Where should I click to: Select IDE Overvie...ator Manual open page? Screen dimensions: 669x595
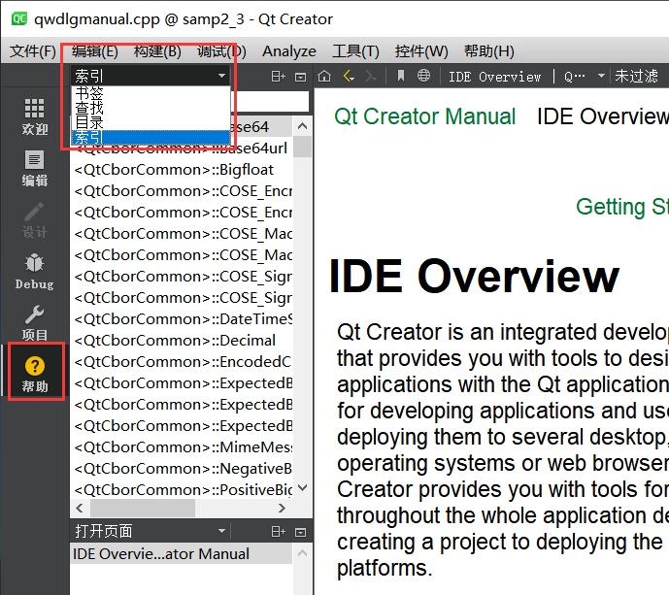click(x=182, y=554)
